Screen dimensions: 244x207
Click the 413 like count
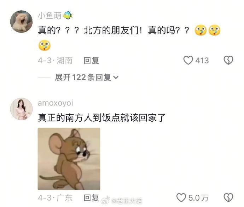click(202, 60)
